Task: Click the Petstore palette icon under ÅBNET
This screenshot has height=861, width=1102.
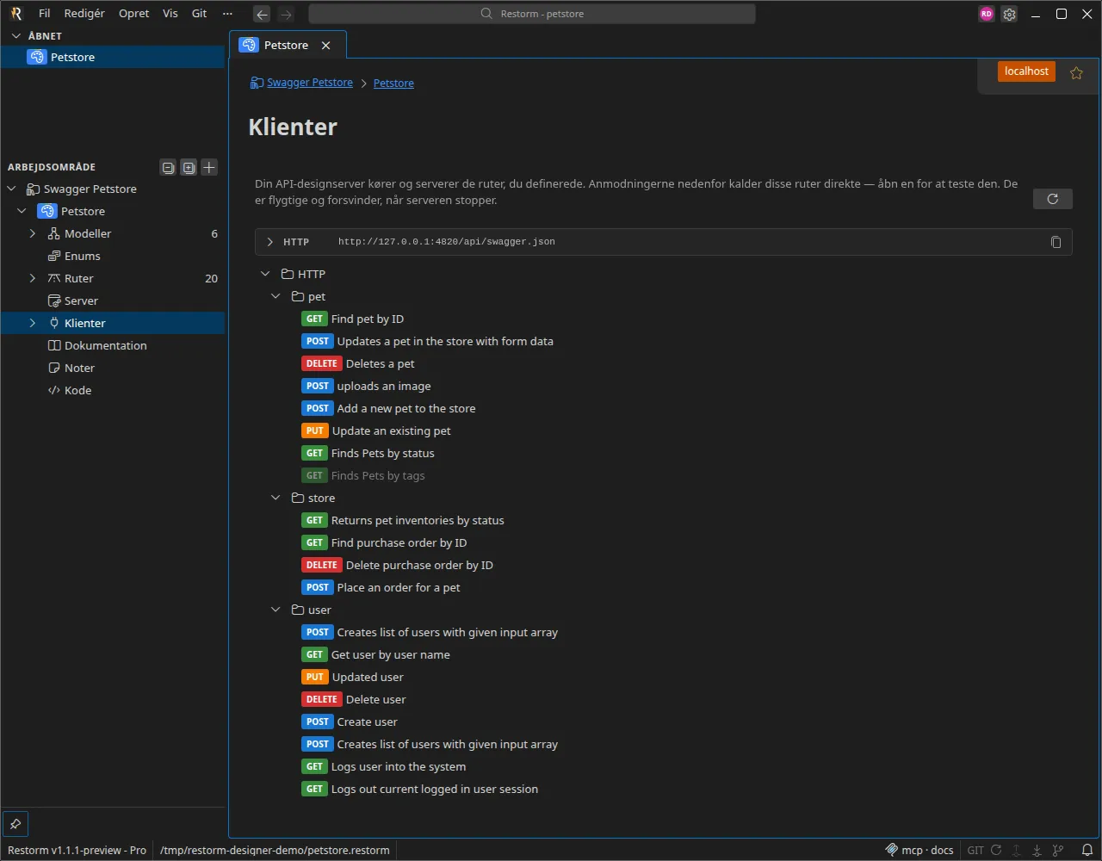Action: [x=36, y=57]
